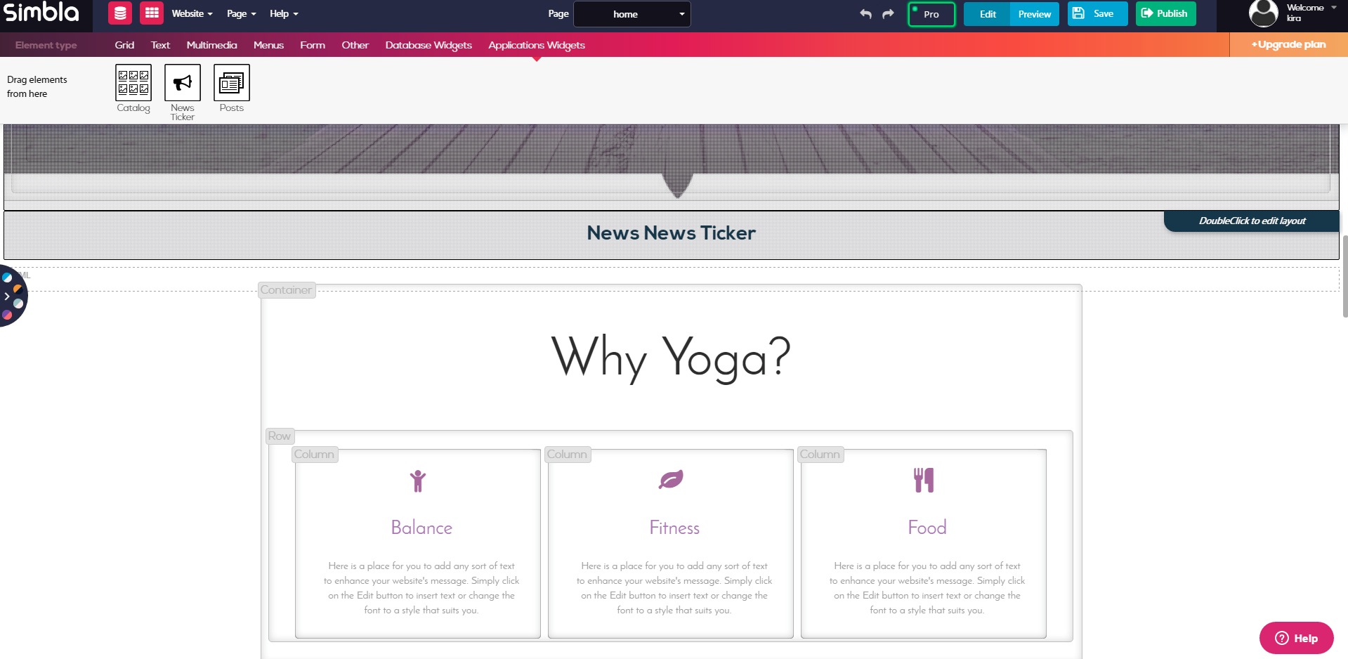Switch to Preview mode
1348x659 pixels.
(x=1035, y=14)
